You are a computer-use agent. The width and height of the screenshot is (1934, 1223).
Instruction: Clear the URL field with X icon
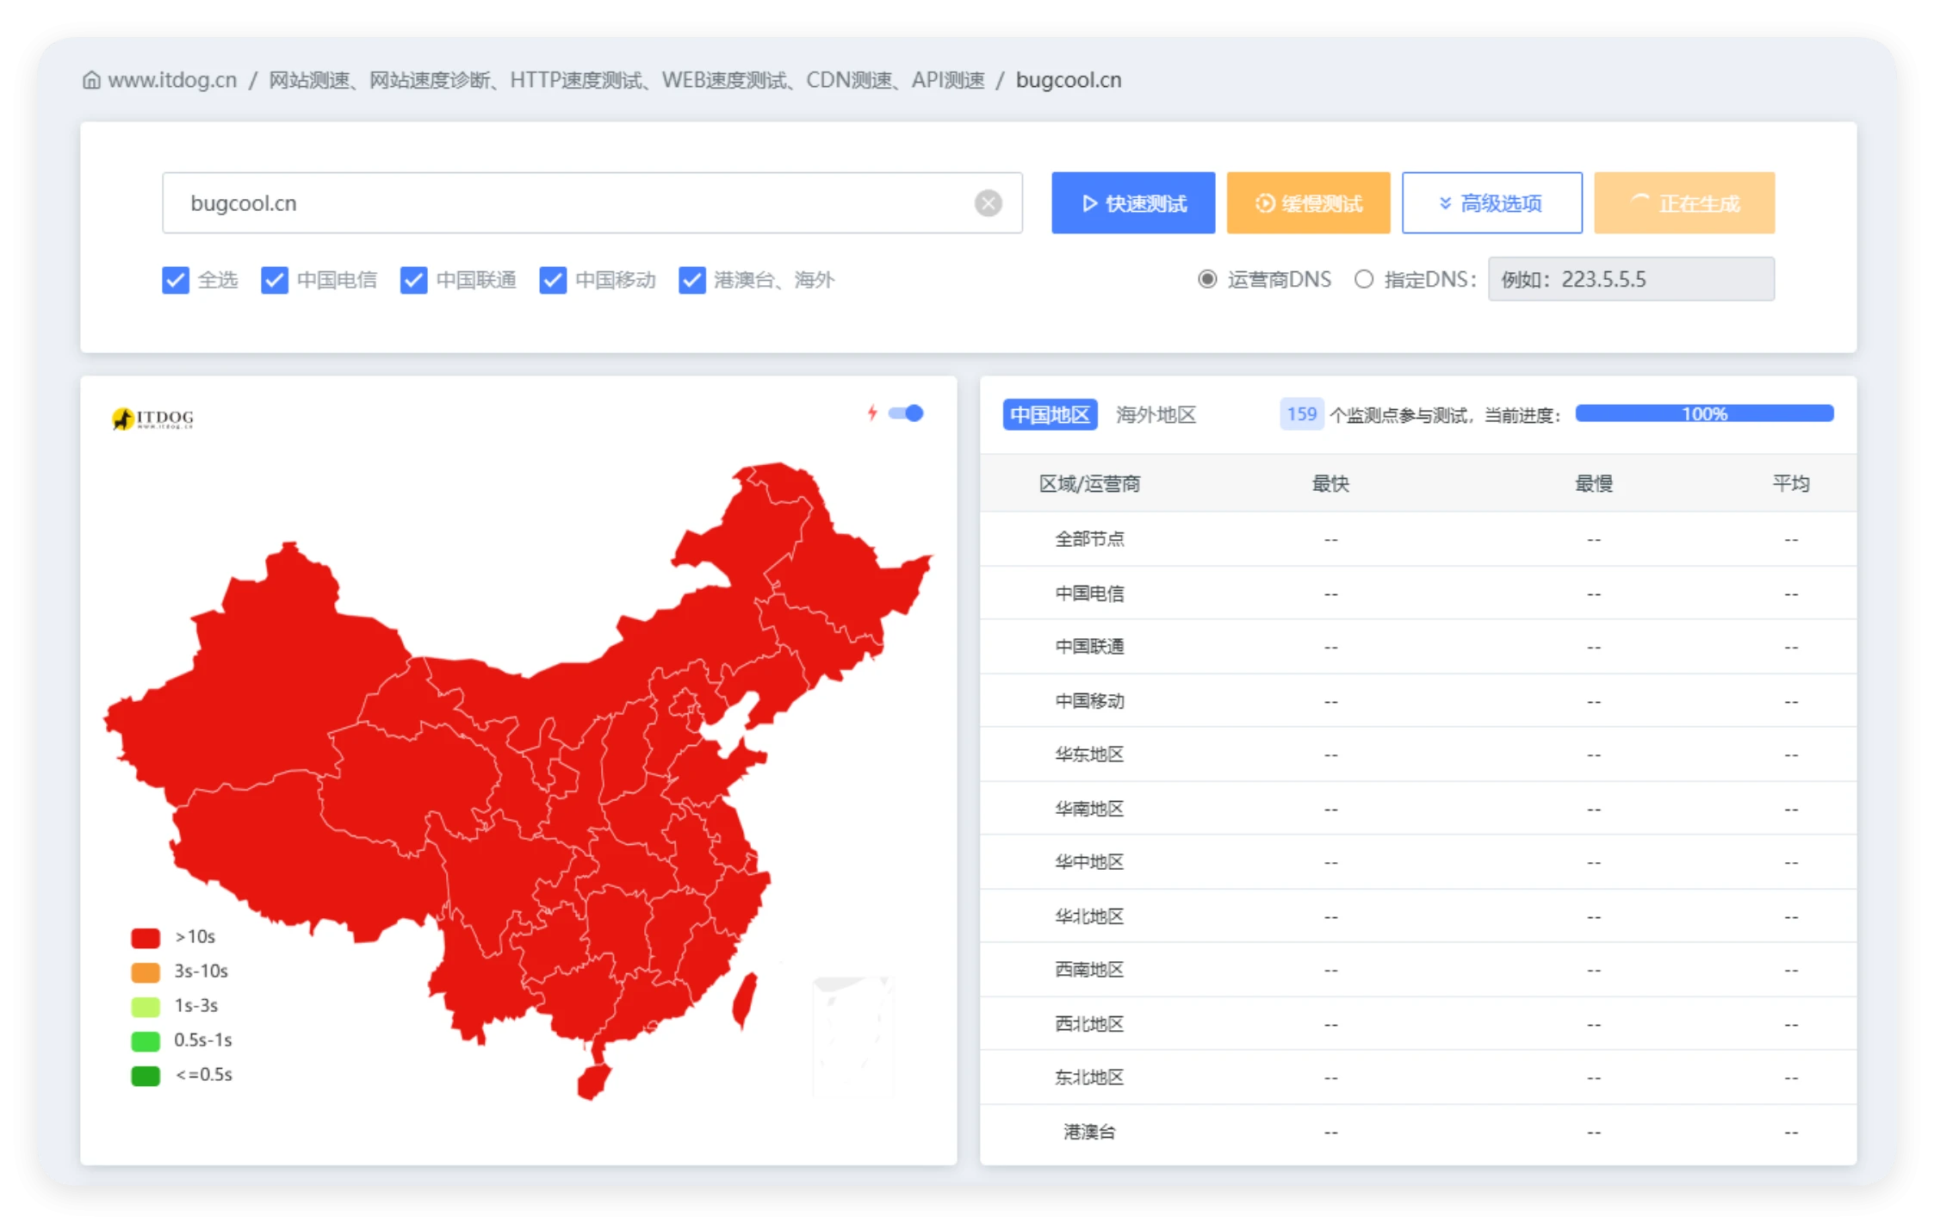(x=988, y=203)
